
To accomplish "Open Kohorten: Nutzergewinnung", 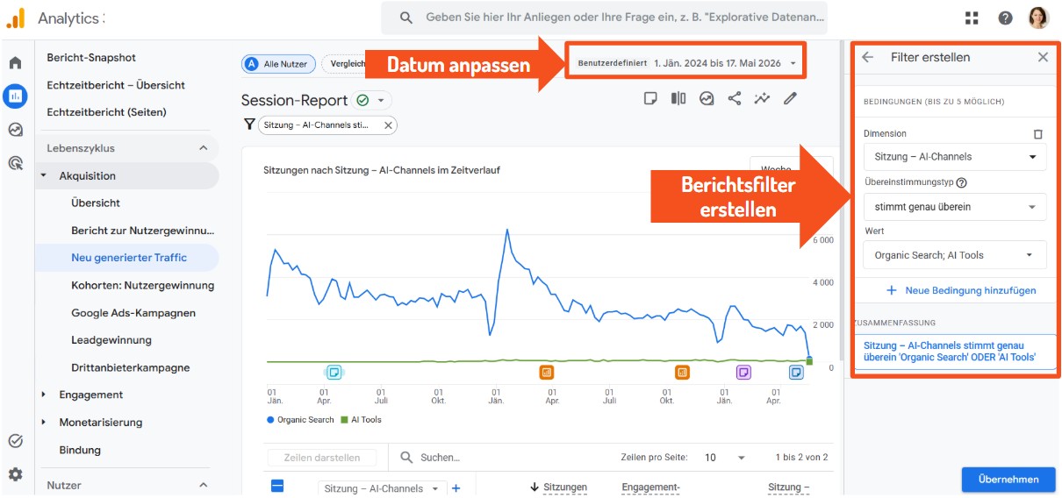I will [x=142, y=285].
